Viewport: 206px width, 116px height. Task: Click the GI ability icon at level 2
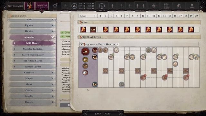(x=100, y=50)
